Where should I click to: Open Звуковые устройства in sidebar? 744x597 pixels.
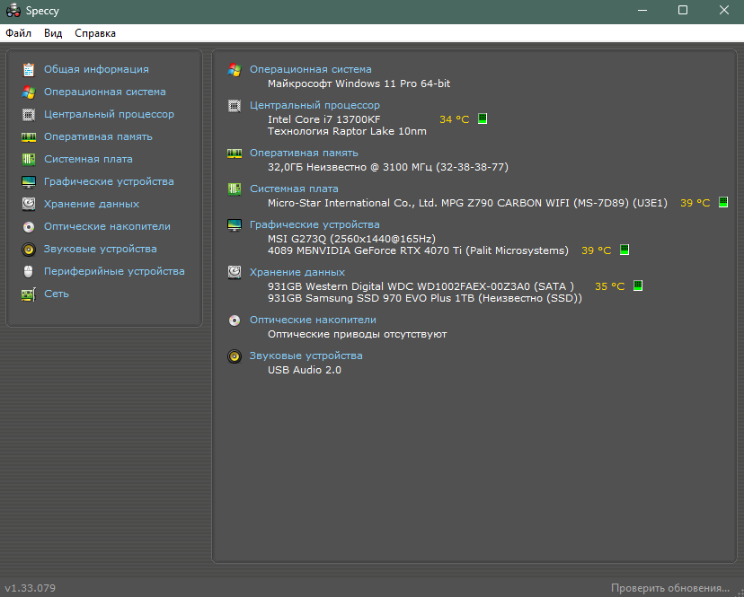[101, 249]
